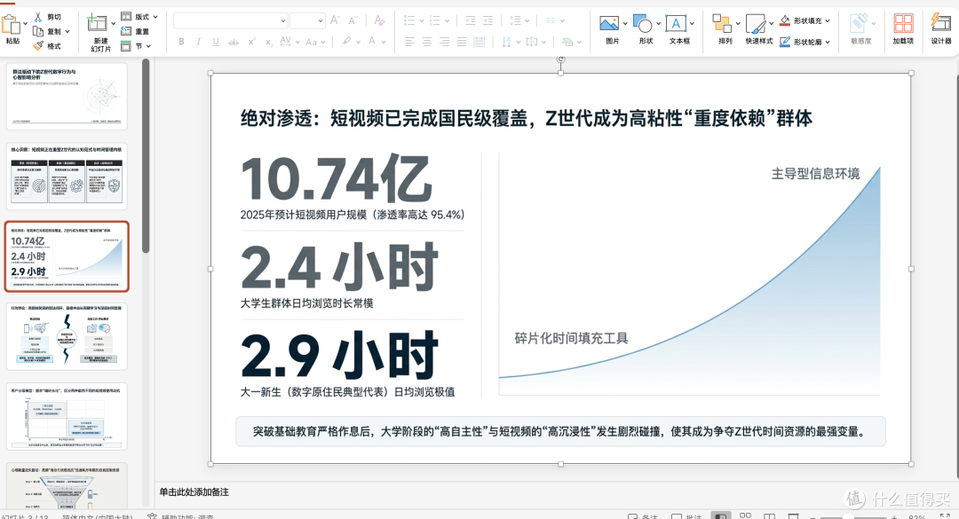Toggle Underline formatting
Viewport: 959px width, 519px height.
(215, 42)
